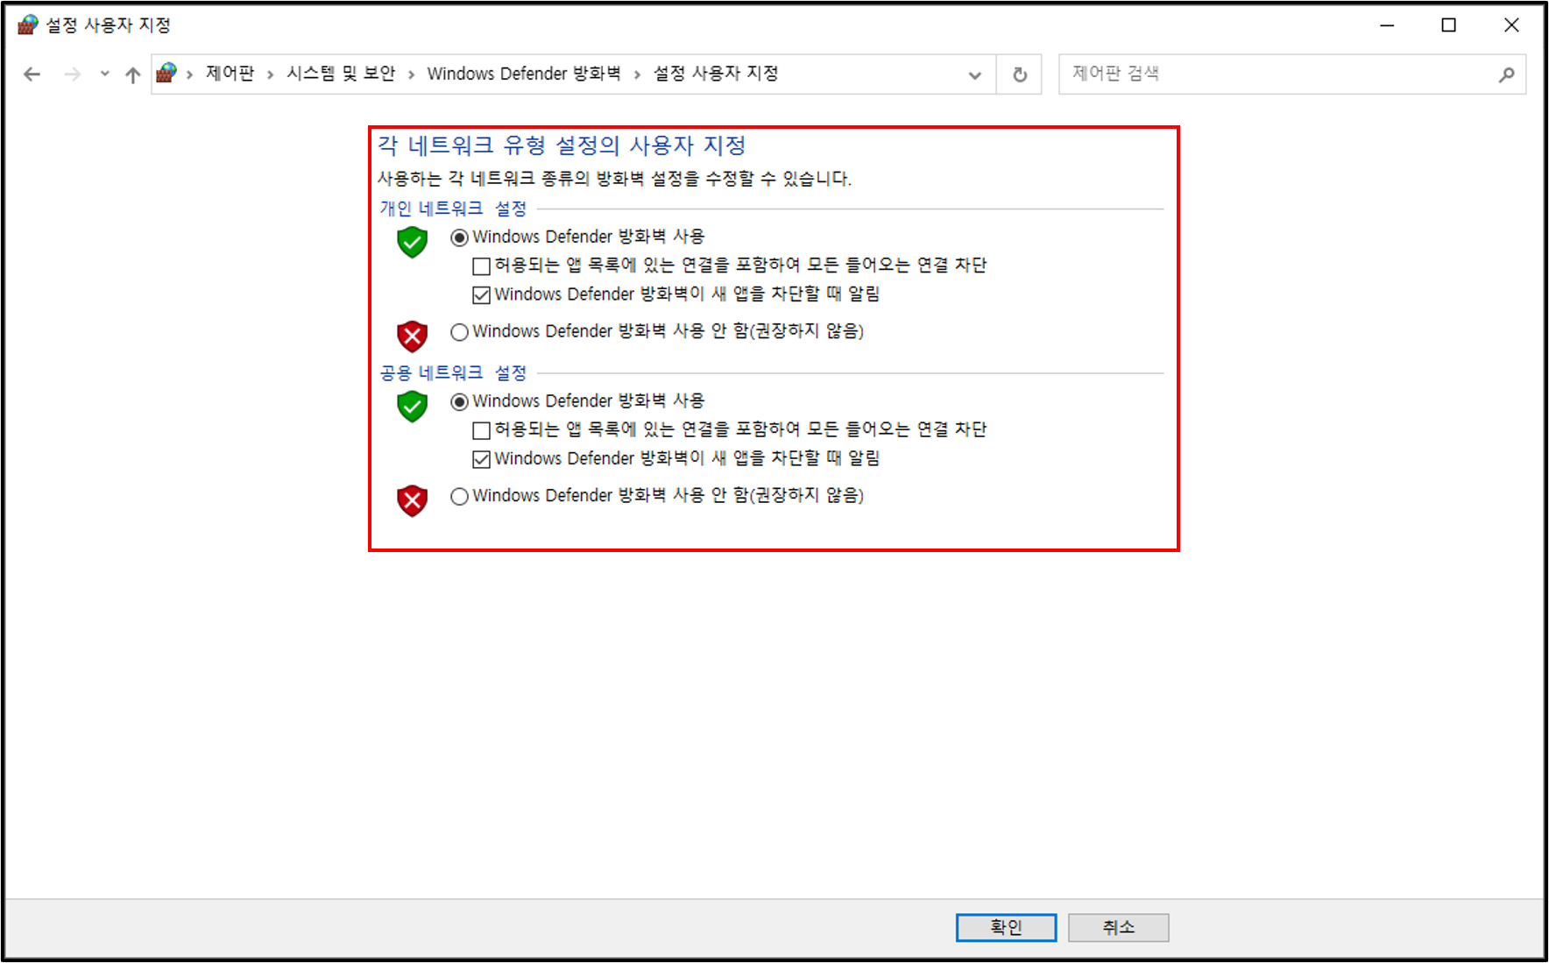Open the recent locations dropdown chevron

tap(105, 74)
